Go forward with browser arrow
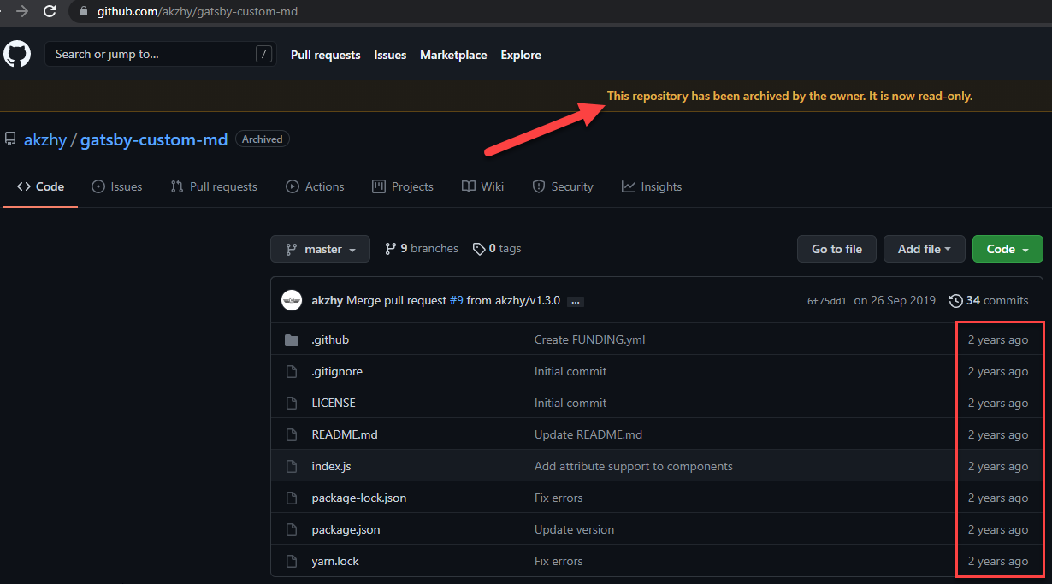The height and width of the screenshot is (584, 1052). point(22,12)
